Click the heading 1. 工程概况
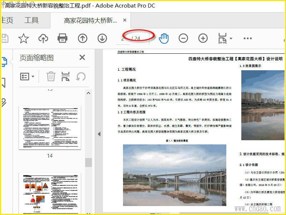The image size is (286, 215). pyautogui.click(x=127, y=70)
